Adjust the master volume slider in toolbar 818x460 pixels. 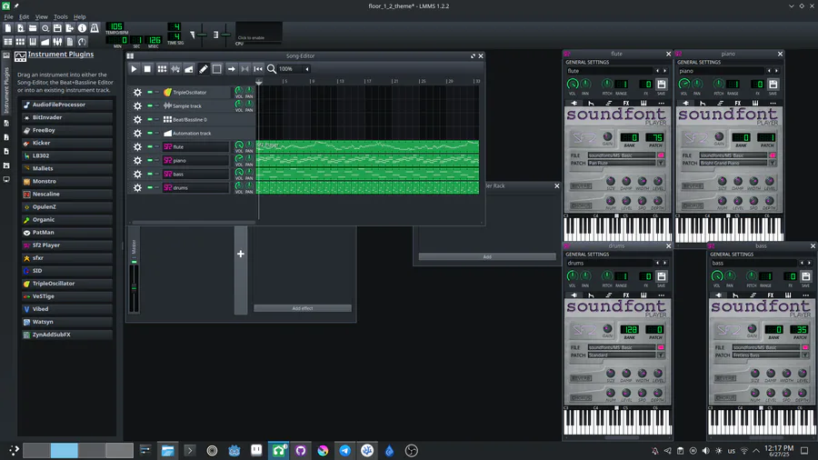pos(202,35)
